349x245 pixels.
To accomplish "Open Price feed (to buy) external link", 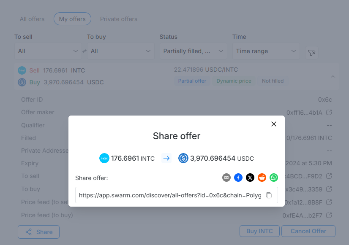I will coord(329,215).
